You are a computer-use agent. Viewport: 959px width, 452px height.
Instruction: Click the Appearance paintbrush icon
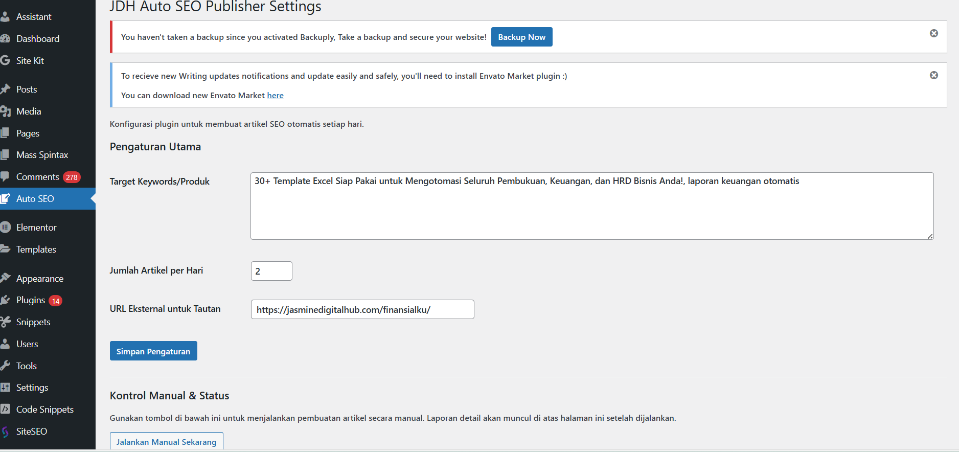pyautogui.click(x=5, y=278)
